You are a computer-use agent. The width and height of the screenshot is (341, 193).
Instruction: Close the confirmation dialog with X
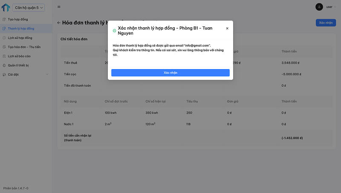(x=227, y=28)
